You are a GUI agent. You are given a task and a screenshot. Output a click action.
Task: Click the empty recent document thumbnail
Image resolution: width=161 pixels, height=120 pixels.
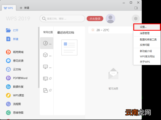pyautogui.click(x=69, y=47)
